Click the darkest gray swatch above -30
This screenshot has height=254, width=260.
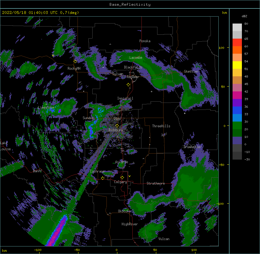(237, 156)
